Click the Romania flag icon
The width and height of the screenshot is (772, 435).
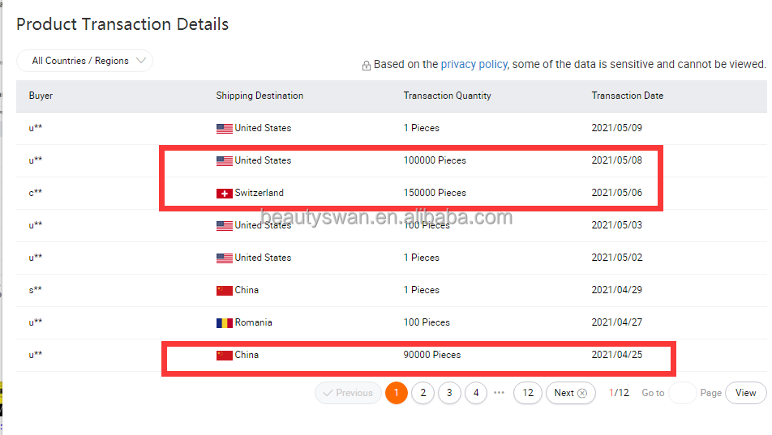(225, 323)
